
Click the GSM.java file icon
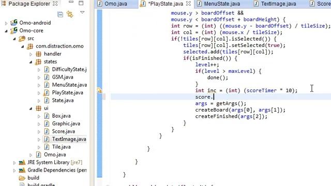coord(47,77)
